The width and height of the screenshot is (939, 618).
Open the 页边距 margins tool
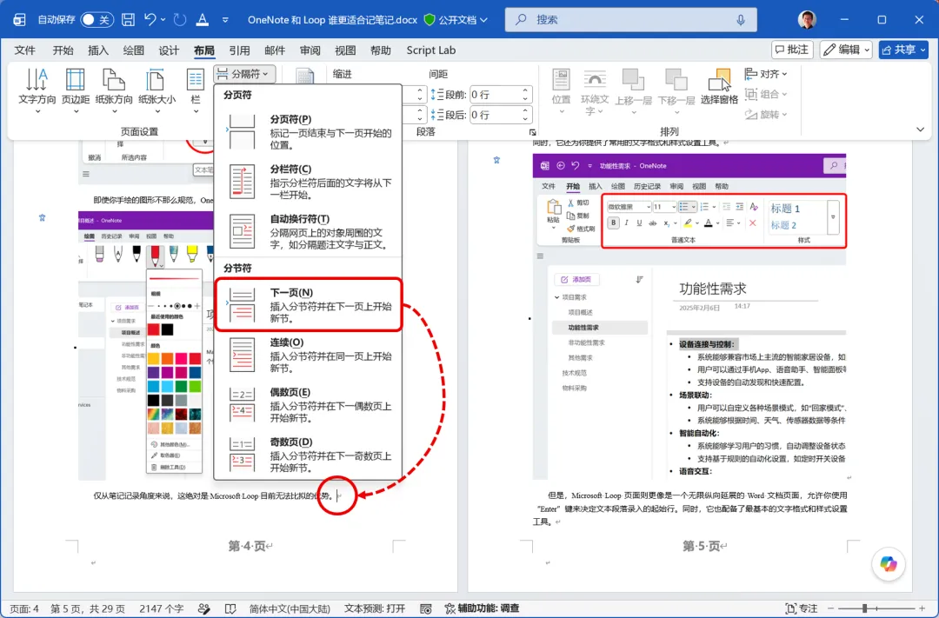76,90
